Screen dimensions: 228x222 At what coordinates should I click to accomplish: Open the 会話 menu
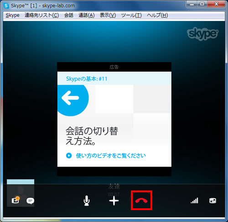coord(68,16)
